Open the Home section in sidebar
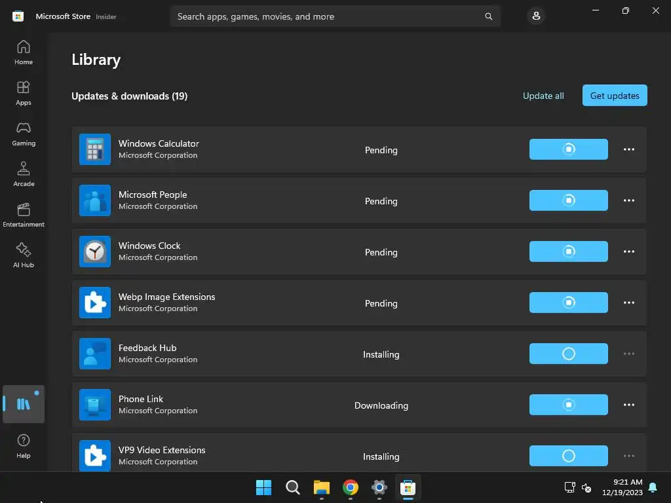The width and height of the screenshot is (671, 503). [23, 52]
